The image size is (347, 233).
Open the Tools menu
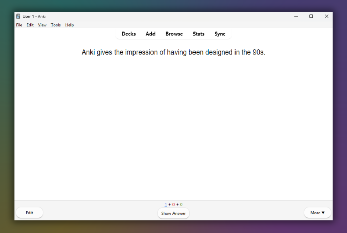click(55, 25)
